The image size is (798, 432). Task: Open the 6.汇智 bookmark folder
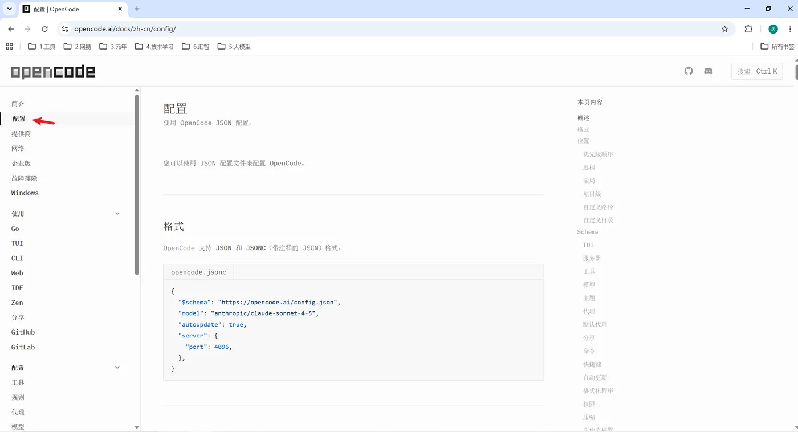click(196, 47)
